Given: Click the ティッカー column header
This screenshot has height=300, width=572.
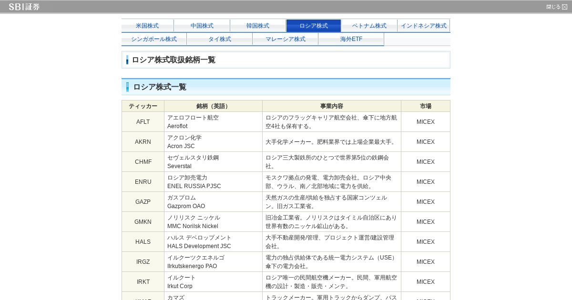Looking at the screenshot, I should click(143, 106).
